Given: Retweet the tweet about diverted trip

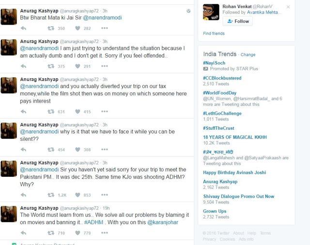Looking at the screenshot, I should [x=51, y=112].
